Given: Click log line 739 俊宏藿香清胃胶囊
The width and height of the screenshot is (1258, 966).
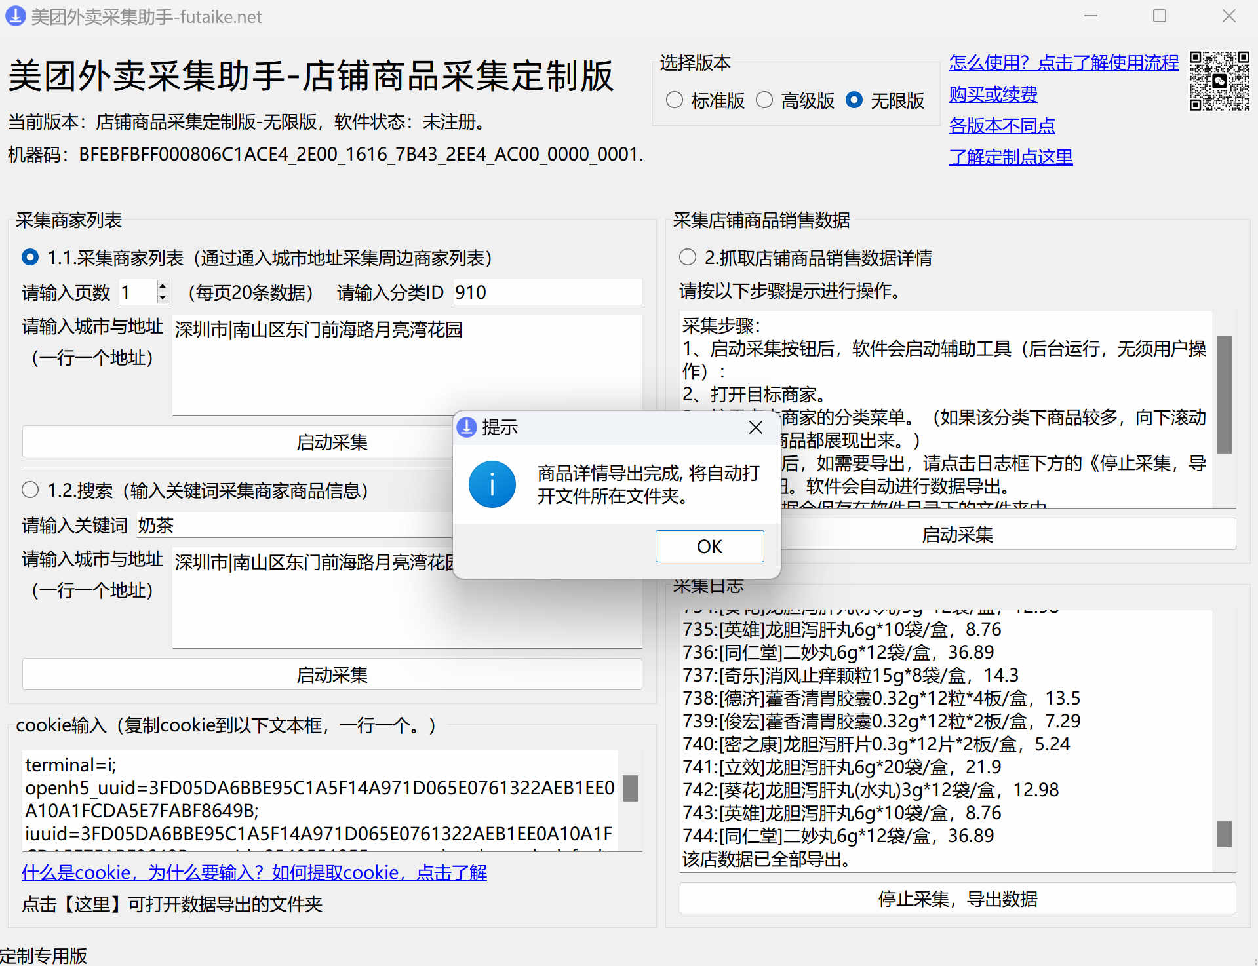Looking at the screenshot, I should tap(881, 721).
